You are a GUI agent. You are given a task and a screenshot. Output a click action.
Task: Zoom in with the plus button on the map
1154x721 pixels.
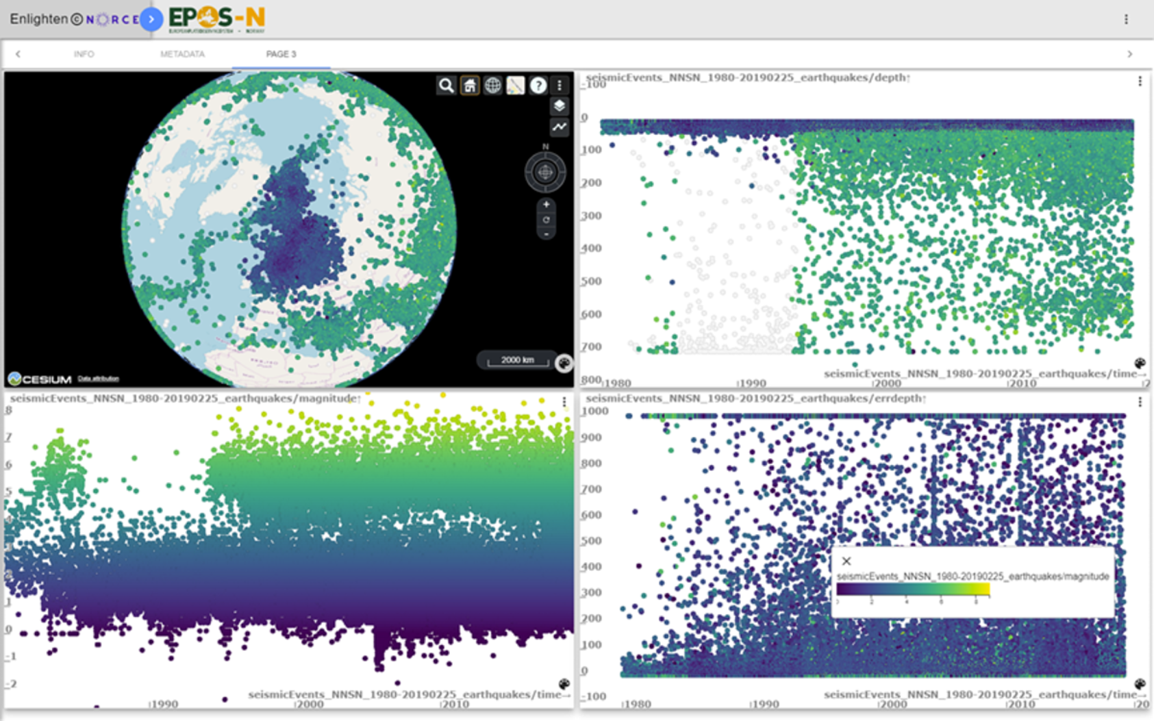point(546,204)
